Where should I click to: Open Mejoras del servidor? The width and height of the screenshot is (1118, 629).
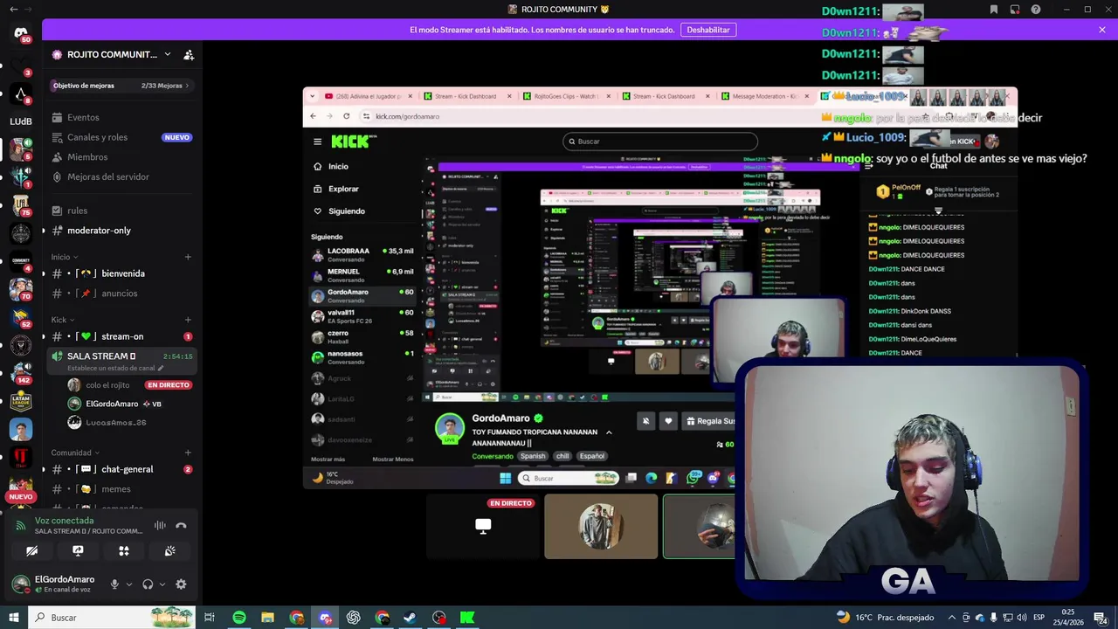[x=122, y=176]
